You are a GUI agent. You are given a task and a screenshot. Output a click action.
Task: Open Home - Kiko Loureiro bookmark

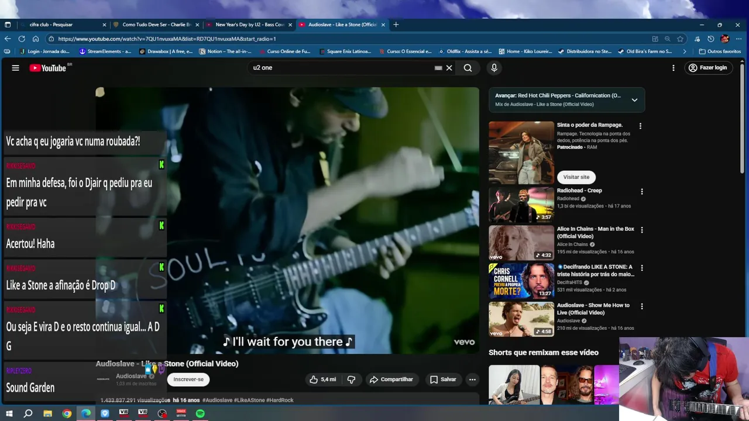click(x=525, y=51)
